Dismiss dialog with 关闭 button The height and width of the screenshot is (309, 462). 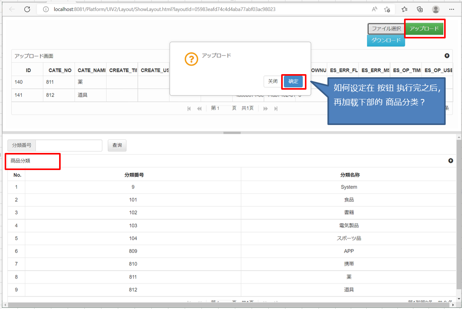pos(273,82)
